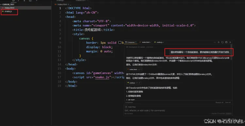
Task: Click the 'display: block;' code line
Action: pyautogui.click(x=99, y=47)
